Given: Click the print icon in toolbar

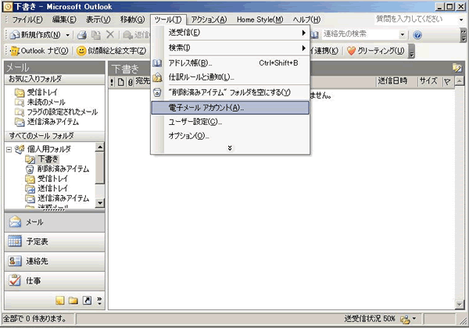Looking at the screenshot, I should (x=82, y=35).
